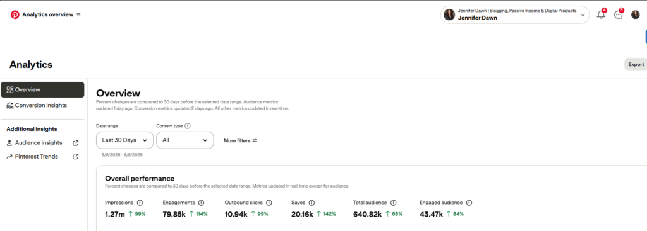Click the filter sliders icon by More filters
The height and width of the screenshot is (231, 647).
[255, 140]
